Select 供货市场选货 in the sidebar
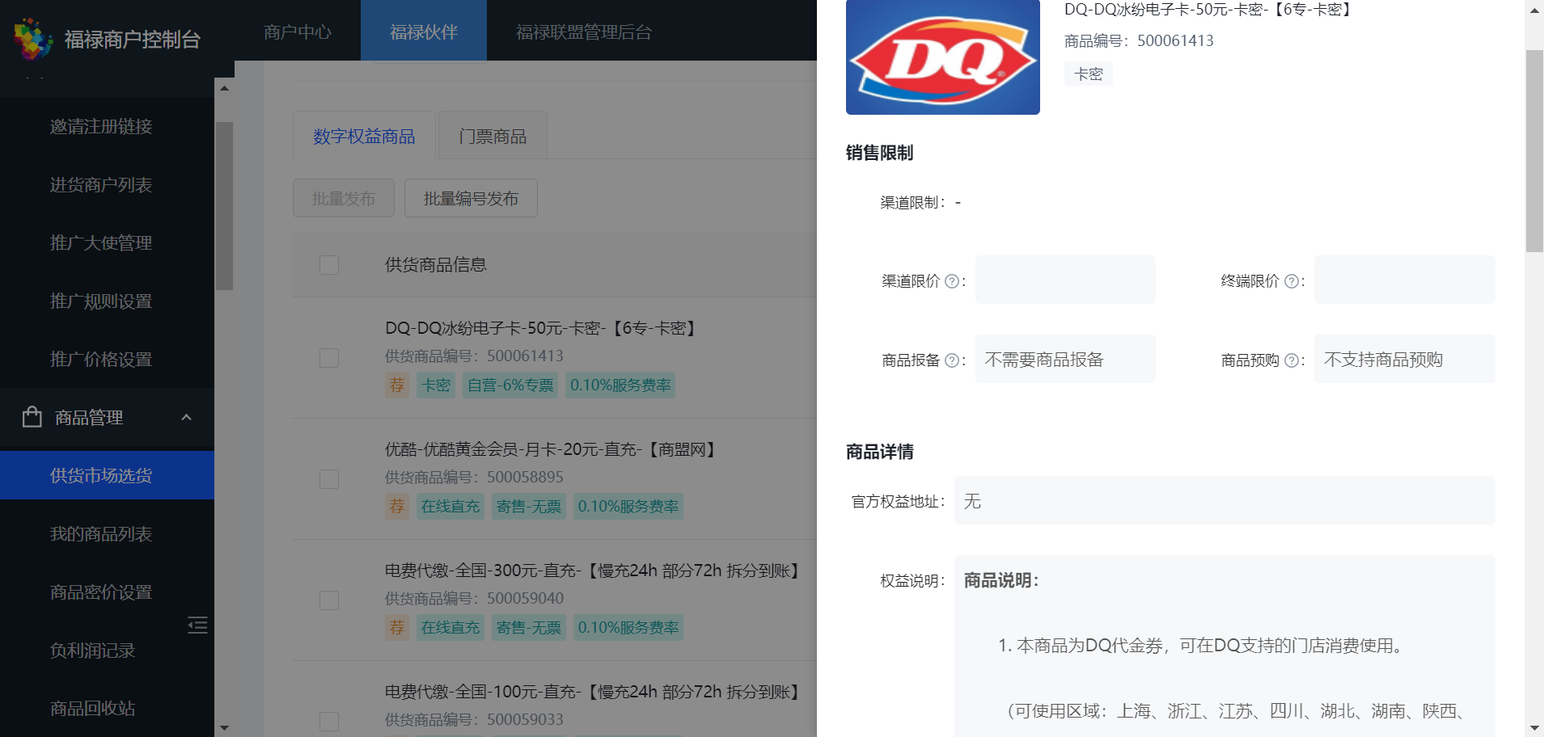1544x737 pixels. (x=107, y=475)
